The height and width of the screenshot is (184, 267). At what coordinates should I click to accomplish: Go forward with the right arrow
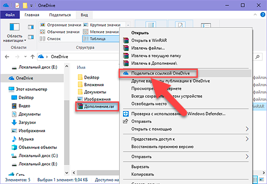pyautogui.click(x=17, y=57)
